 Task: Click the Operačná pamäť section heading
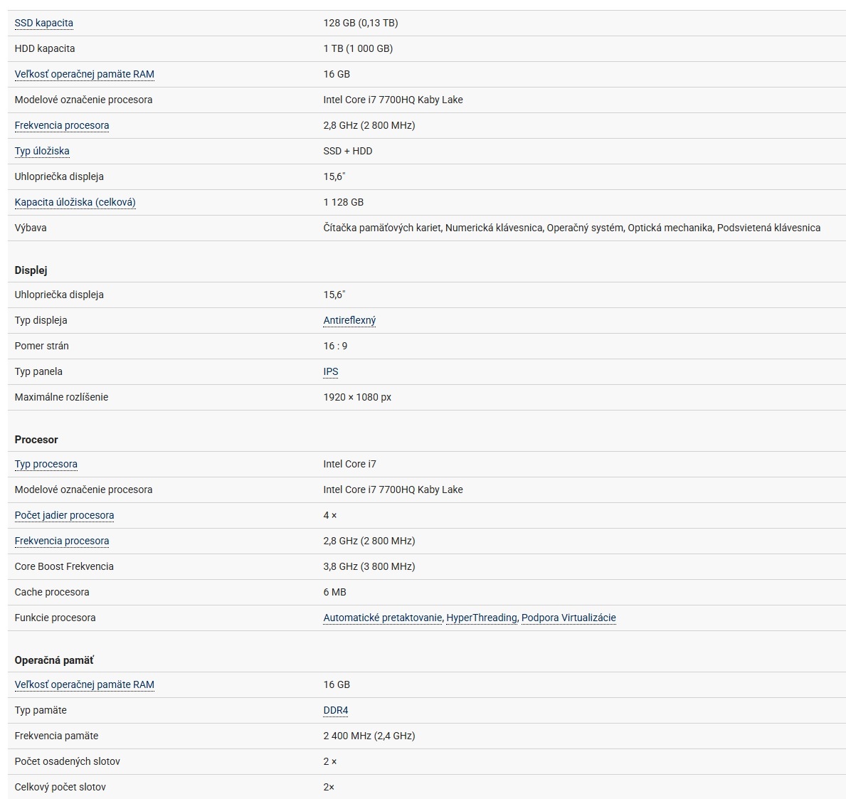(54, 660)
